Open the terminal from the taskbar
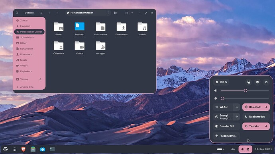The image size is (275, 154). (x=52, y=149)
